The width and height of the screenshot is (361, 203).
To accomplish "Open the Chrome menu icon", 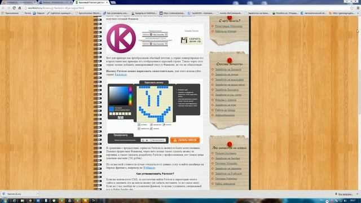I will click(x=358, y=8).
